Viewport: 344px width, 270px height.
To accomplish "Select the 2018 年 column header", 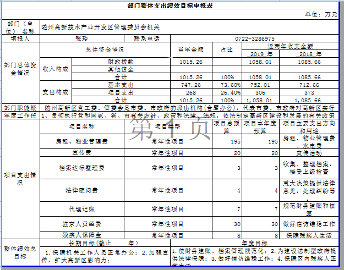I will pyautogui.click(x=309, y=54).
